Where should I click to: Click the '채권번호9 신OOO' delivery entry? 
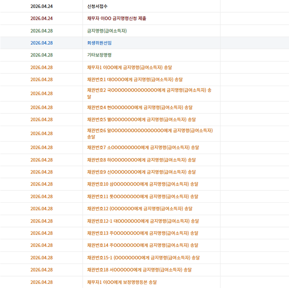click(141, 172)
